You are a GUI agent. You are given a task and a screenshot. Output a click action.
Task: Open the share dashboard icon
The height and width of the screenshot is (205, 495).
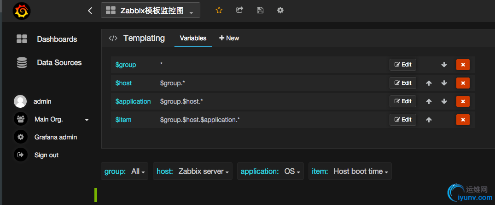[x=239, y=10]
